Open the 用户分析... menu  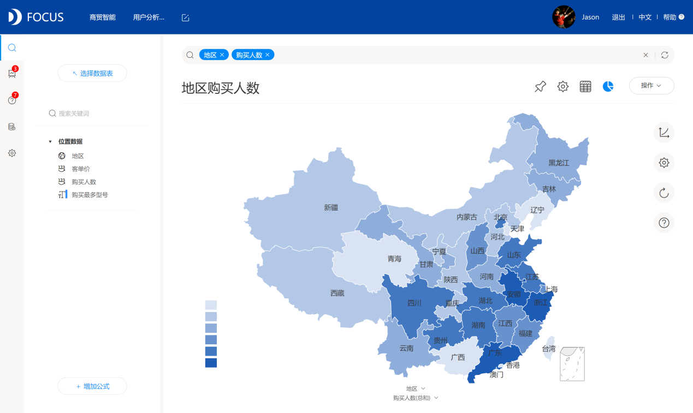[149, 17]
